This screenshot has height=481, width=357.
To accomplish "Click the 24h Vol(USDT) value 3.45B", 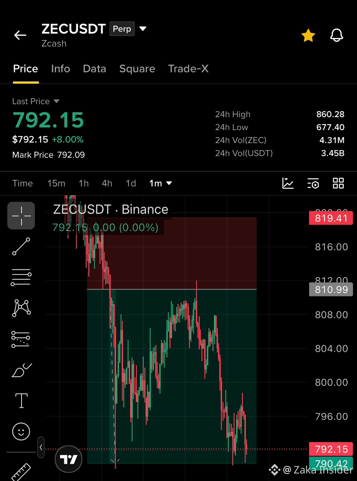I will click(333, 153).
